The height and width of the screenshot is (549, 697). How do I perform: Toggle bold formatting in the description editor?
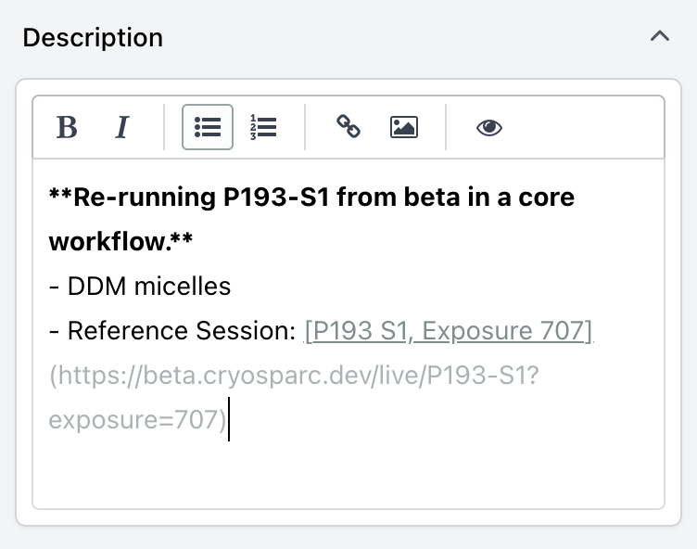coord(67,127)
